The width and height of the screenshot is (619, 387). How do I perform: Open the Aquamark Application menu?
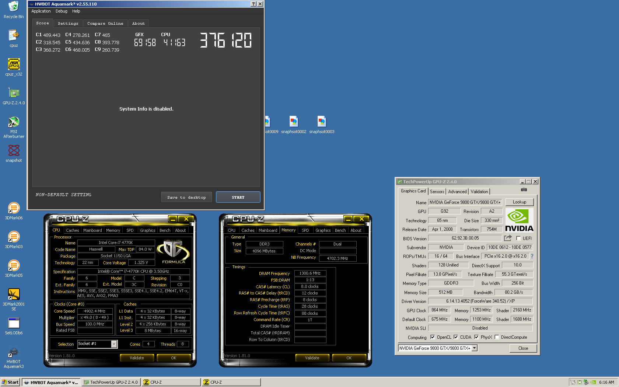tap(41, 11)
